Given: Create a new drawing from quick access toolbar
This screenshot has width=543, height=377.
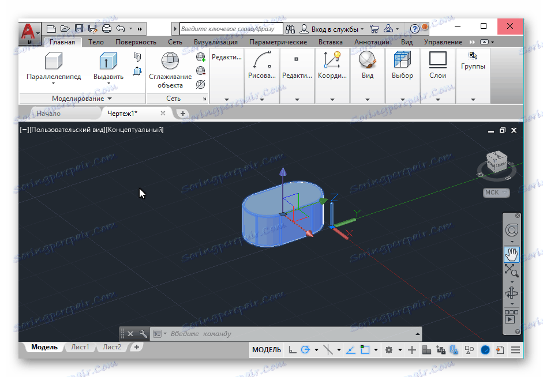Looking at the screenshot, I should click(x=51, y=29).
